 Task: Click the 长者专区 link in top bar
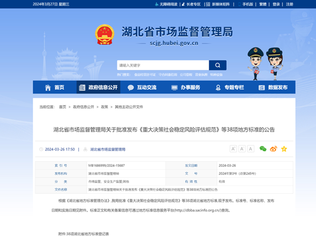(193, 4)
